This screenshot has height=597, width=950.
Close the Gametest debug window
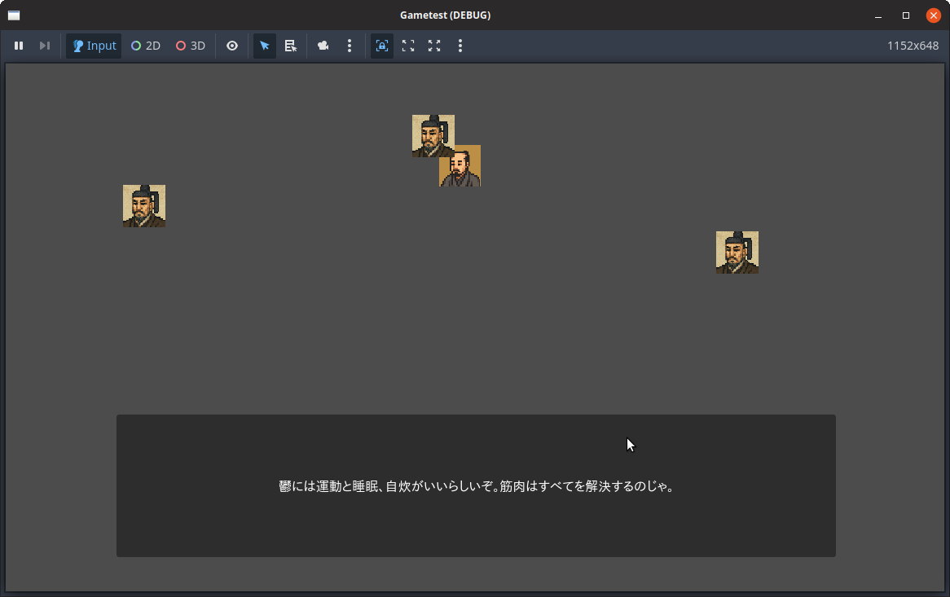(x=933, y=15)
